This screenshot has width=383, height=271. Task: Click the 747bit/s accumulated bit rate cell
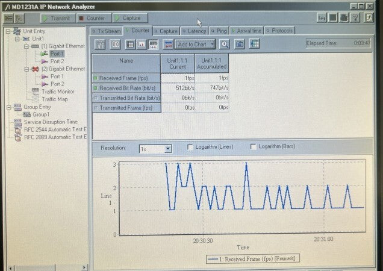[x=212, y=88]
